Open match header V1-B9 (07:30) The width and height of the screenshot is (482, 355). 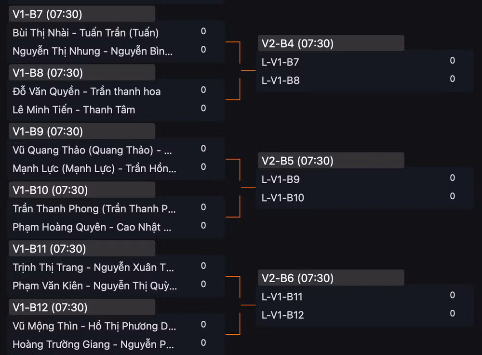tap(82, 131)
